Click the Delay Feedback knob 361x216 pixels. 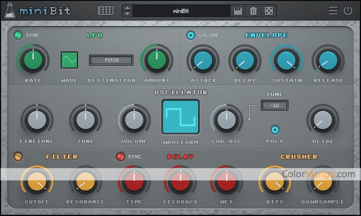point(180,181)
